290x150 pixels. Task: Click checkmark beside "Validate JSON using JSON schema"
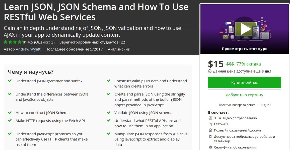click(x=109, y=112)
